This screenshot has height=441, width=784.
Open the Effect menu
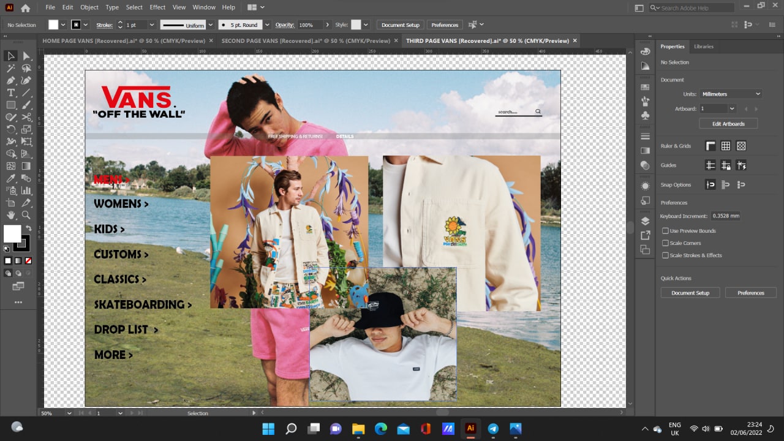[157, 7]
